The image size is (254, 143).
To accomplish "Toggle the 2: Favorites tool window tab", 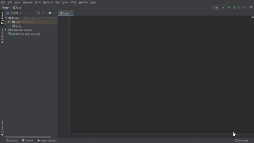I will tap(2, 128).
